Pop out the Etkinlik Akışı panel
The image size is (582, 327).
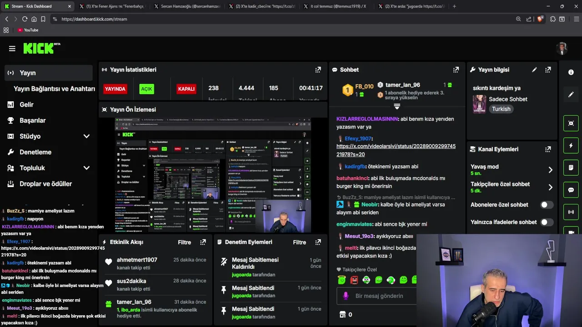(x=203, y=242)
